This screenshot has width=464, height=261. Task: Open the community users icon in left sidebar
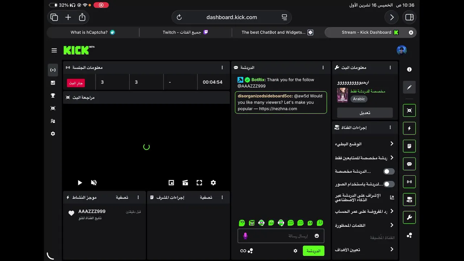(53, 121)
